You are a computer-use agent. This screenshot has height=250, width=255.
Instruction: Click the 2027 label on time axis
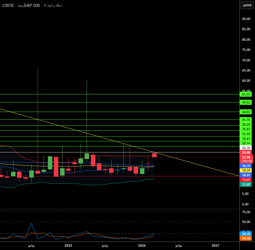click(x=215, y=246)
